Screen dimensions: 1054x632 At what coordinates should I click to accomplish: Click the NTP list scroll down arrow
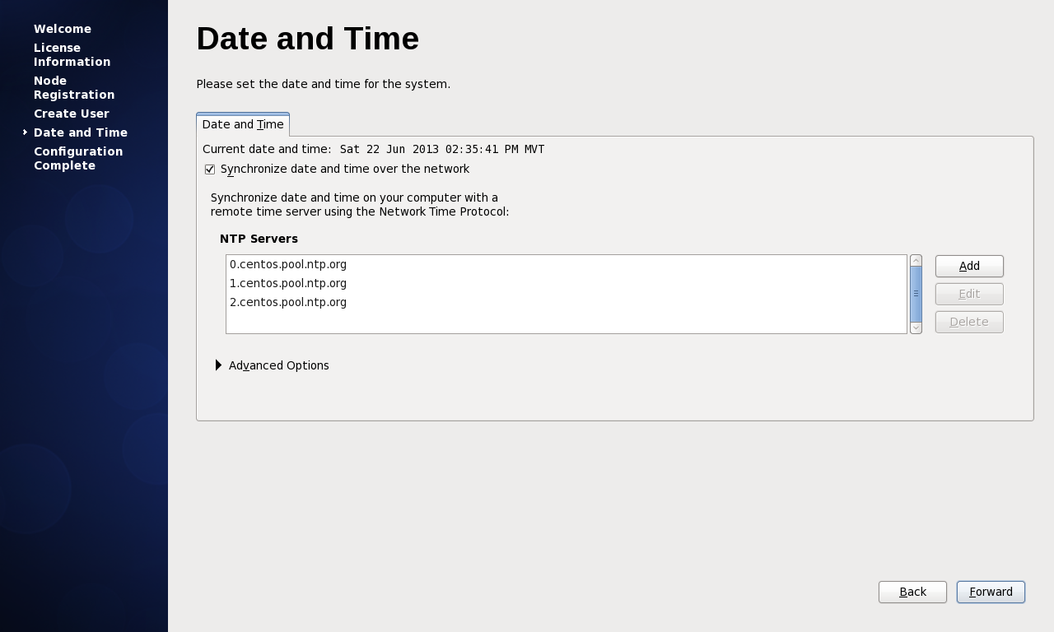tap(916, 328)
